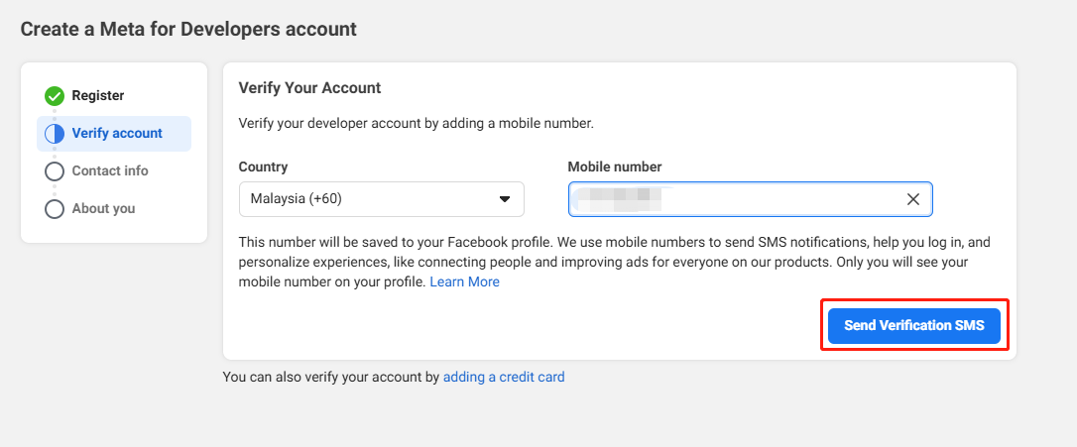1077x447 pixels.
Task: Click the Create a Meta for Developers heading
Action: click(188, 29)
